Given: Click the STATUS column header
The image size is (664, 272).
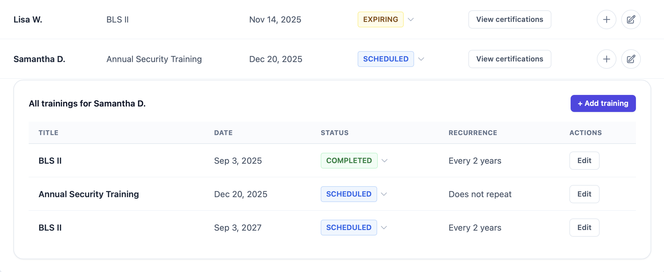Looking at the screenshot, I should 334,133.
